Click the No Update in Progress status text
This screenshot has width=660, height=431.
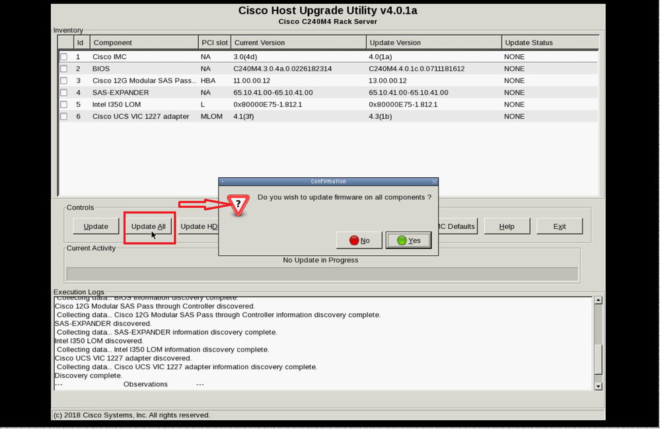click(320, 260)
